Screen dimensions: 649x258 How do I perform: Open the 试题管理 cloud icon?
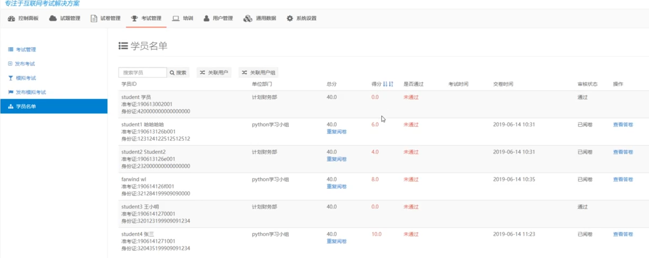53,18
